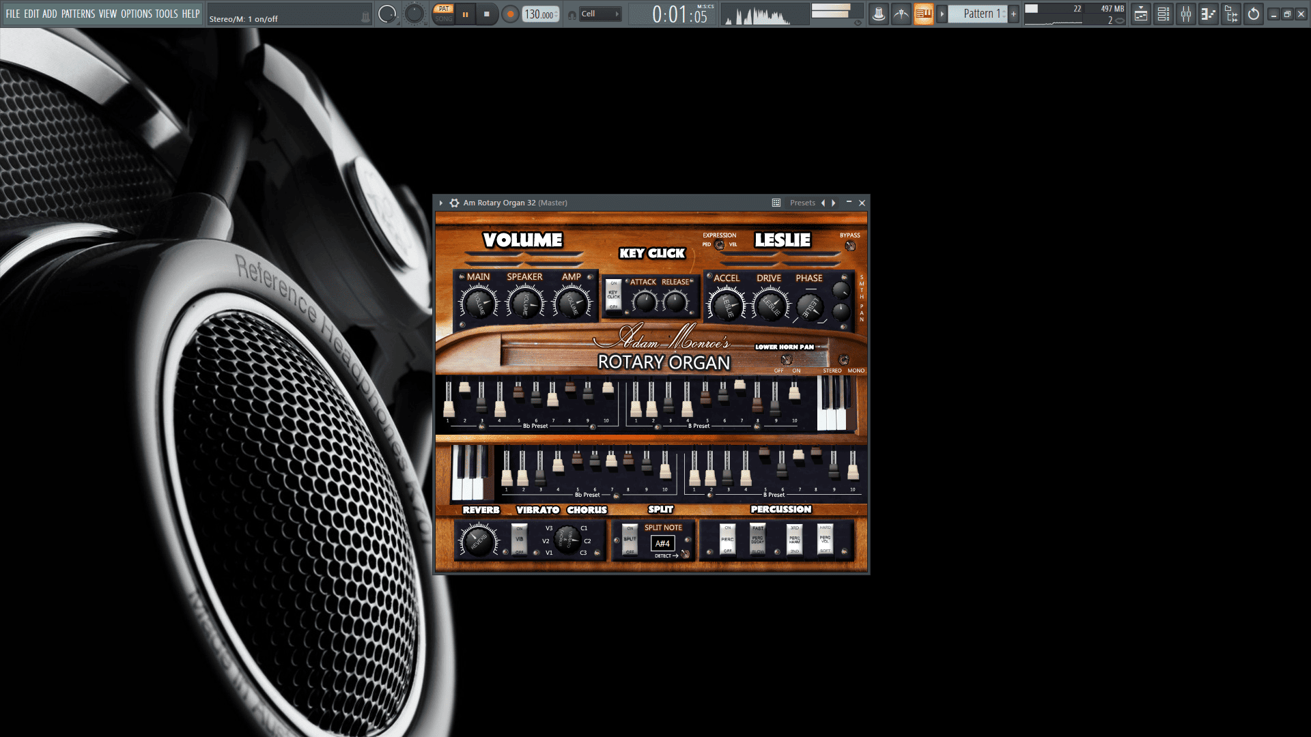Screen dimensions: 1311x737
Task: Open the PATTERNS menu
Action: pyautogui.click(x=78, y=14)
